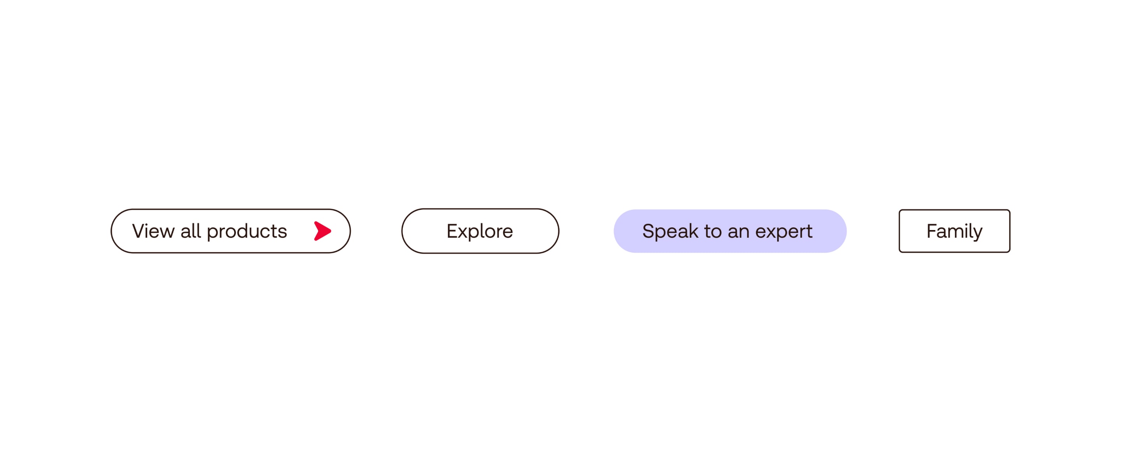Screen dimensions: 1121x462
Task: Select the square-cornered Family button
Action: click(954, 231)
